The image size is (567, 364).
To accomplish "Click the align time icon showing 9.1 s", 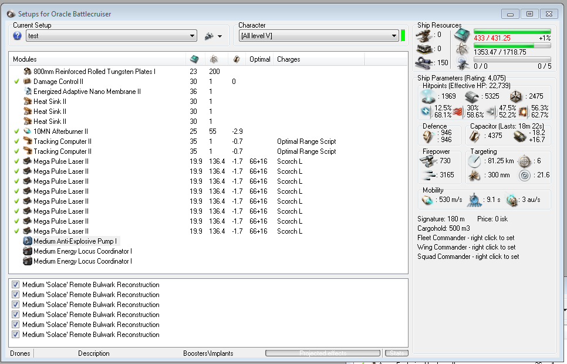I will pos(474,200).
